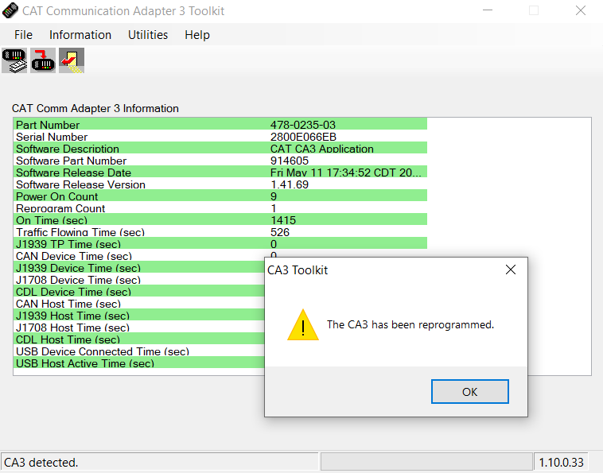Click serial number value 2800E066EB

tap(303, 137)
